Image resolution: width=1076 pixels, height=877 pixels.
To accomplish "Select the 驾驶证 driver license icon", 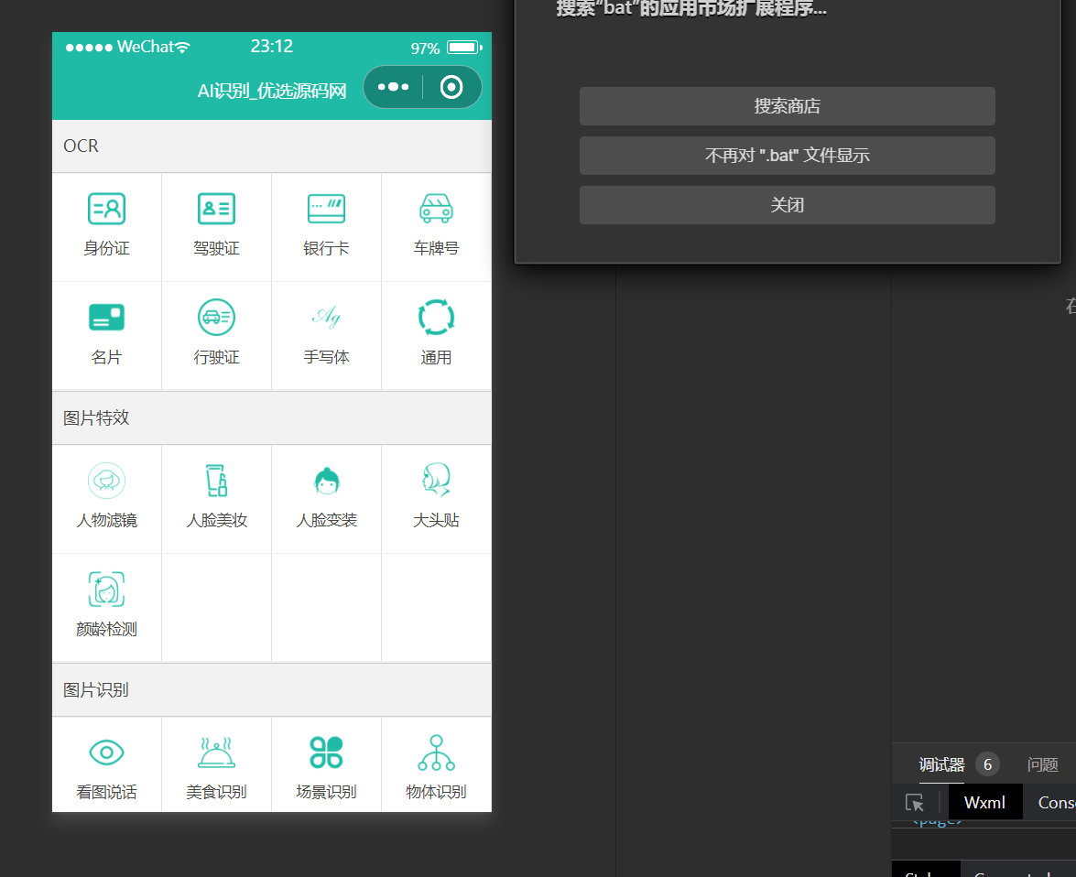I will pos(216,209).
